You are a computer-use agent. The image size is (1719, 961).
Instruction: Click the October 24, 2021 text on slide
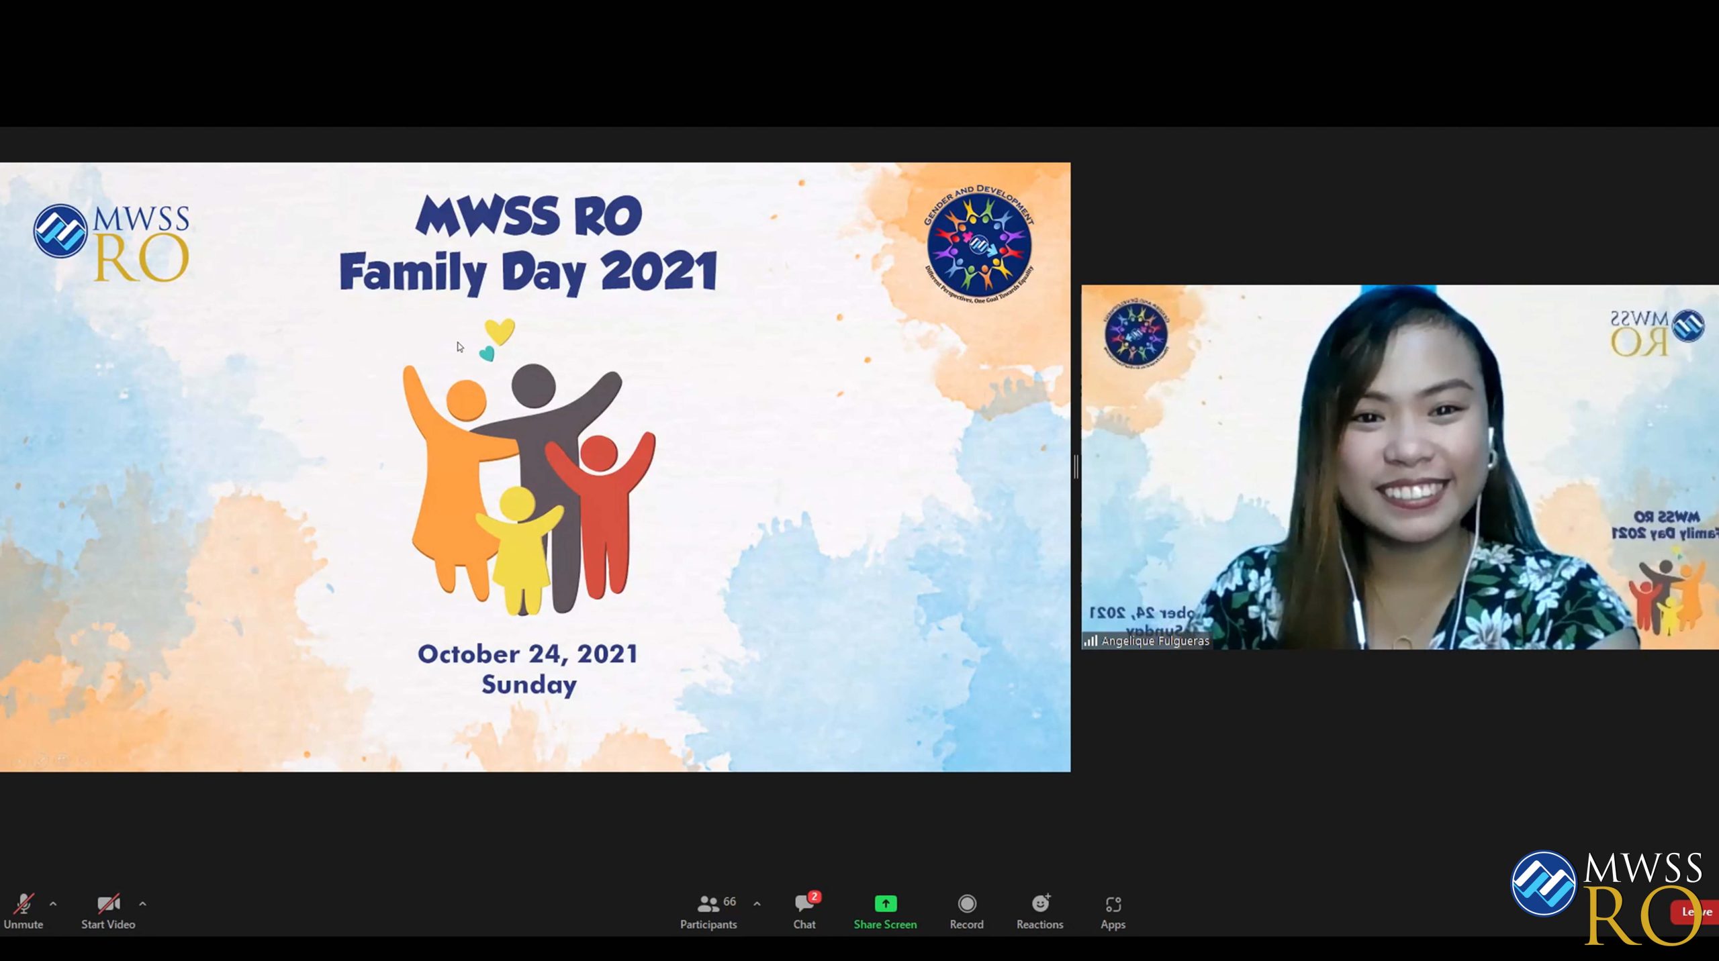coord(528,654)
